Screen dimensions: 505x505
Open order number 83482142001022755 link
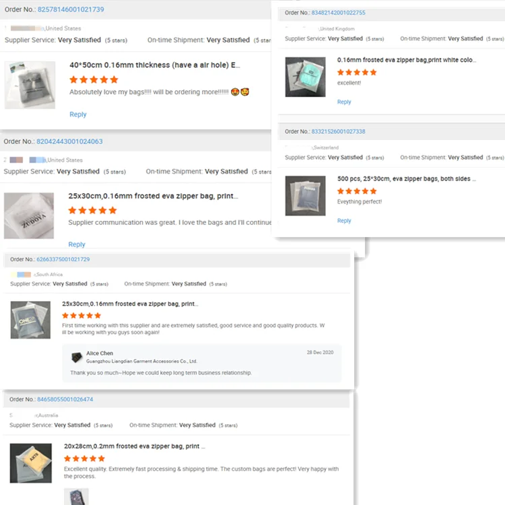click(338, 13)
